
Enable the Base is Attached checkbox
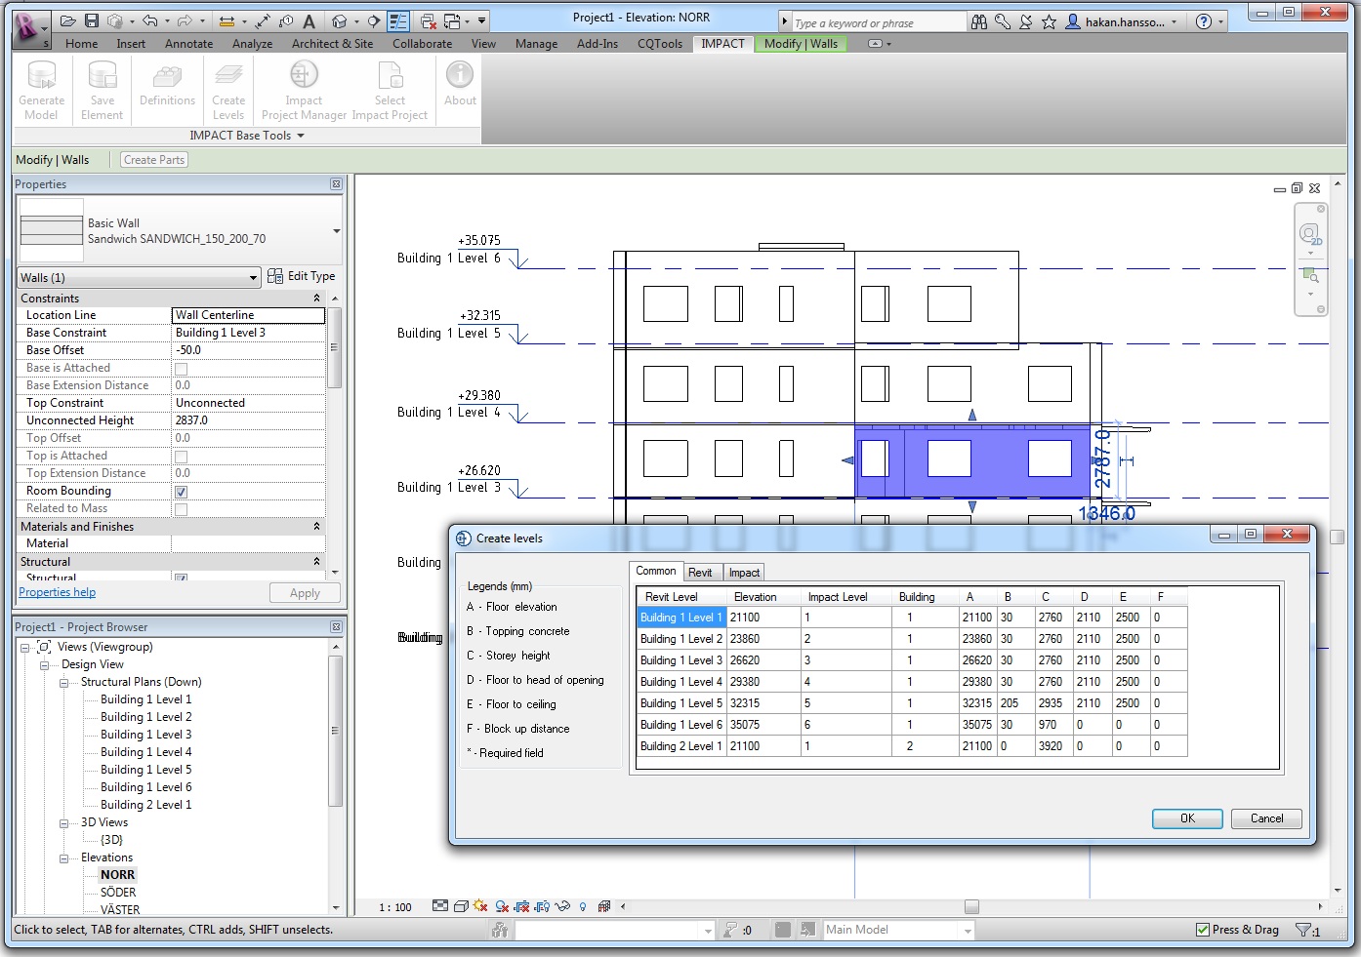tap(181, 368)
